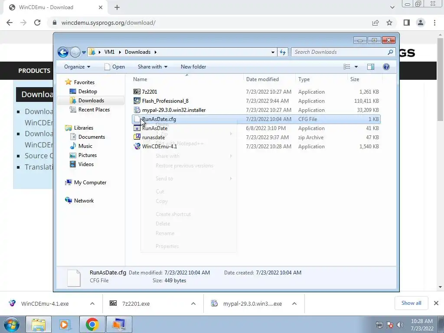
Task: Select the 7z2201 application file
Action: pyautogui.click(x=256, y=92)
